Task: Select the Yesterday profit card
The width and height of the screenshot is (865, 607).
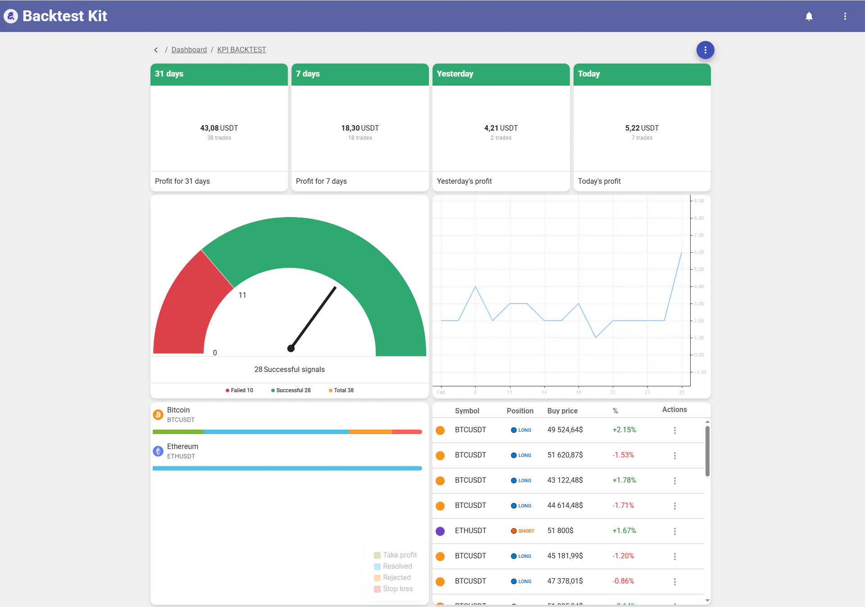Action: pos(501,127)
